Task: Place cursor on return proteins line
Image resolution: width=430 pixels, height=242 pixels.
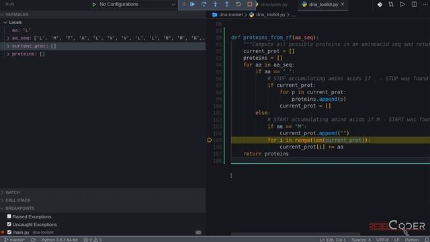Action: (266, 154)
